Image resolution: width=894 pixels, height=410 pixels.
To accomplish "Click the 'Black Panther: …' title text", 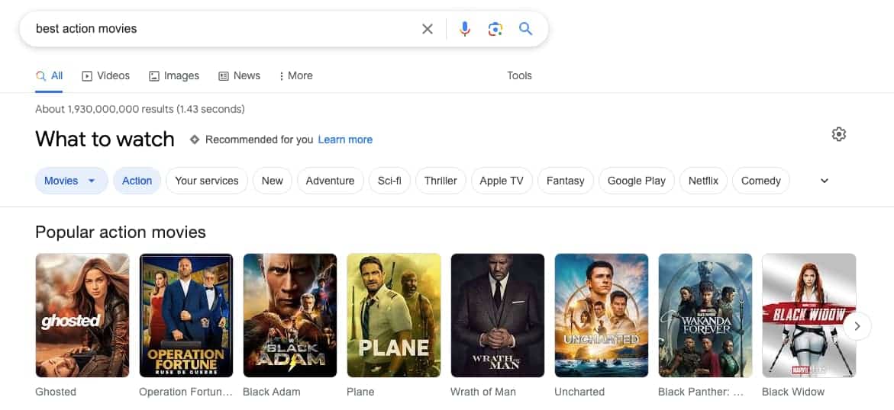I will click(701, 392).
